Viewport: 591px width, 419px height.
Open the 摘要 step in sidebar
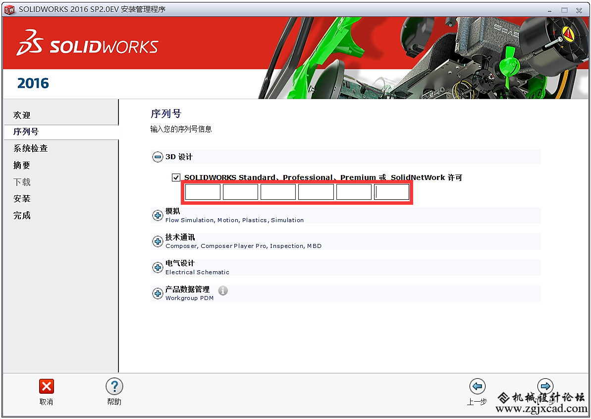point(22,165)
